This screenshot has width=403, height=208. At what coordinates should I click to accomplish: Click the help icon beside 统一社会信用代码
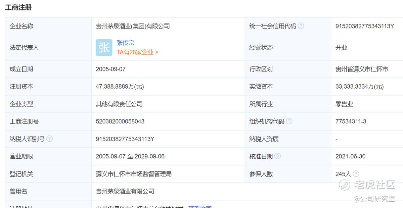(301, 26)
